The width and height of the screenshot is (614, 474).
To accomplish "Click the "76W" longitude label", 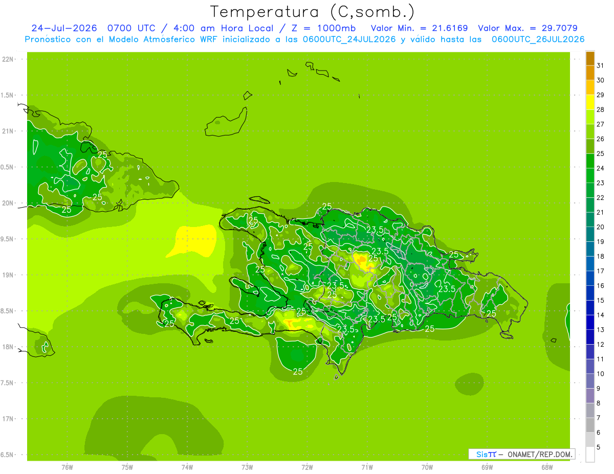I will point(67,467).
